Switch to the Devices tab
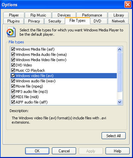Screen dimensions: 133x158 [64, 15]
